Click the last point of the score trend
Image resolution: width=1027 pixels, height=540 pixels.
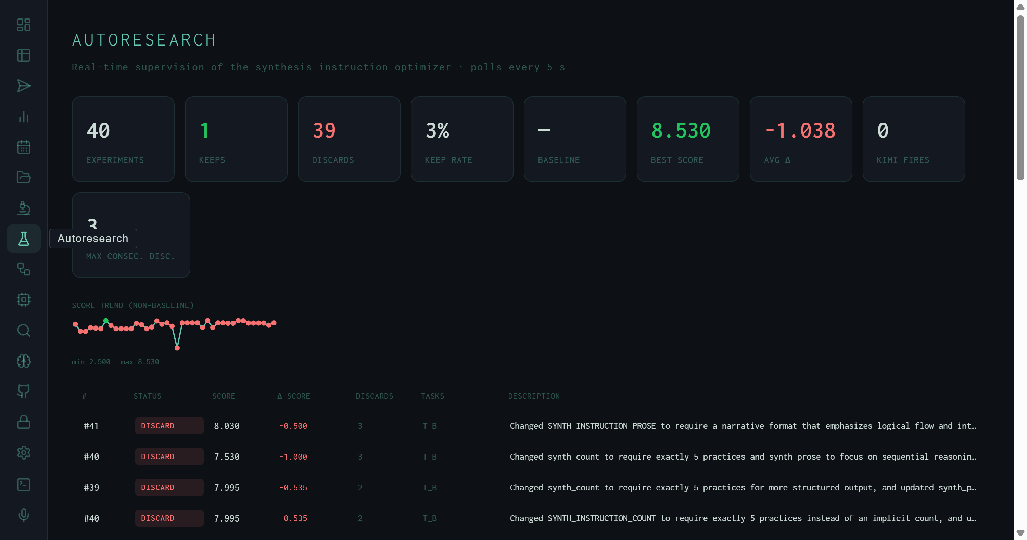[x=274, y=323]
